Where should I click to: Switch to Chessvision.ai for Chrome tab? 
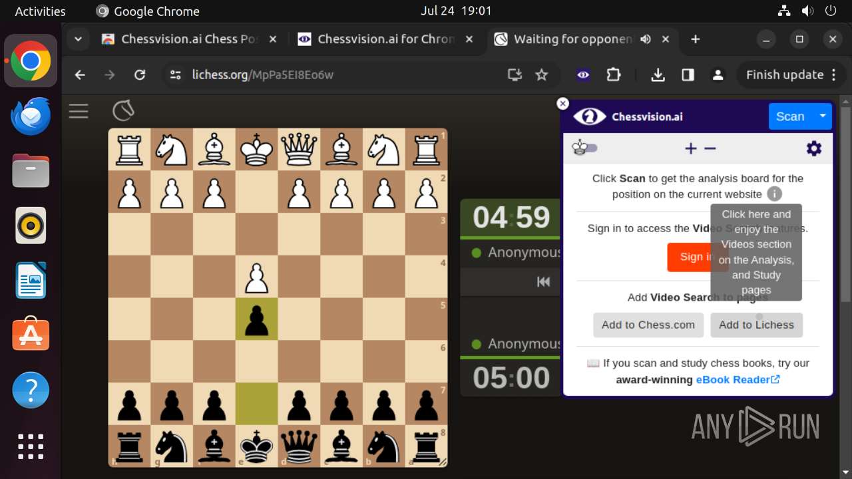[385, 39]
